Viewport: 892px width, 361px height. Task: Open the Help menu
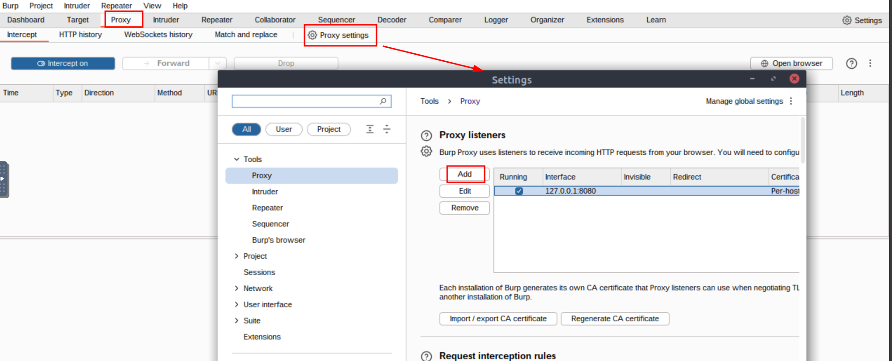pos(180,6)
